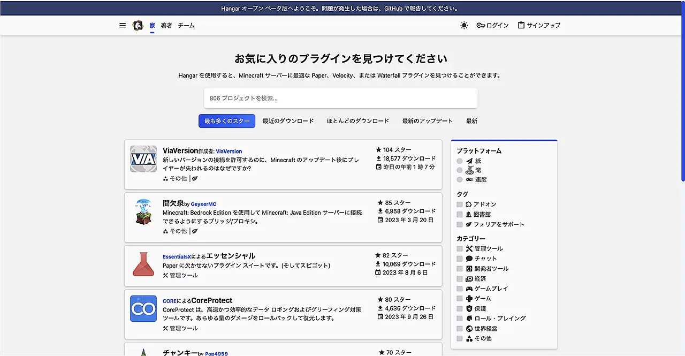Viewport: 685px width, 356px height.
Task: Switch to the 著者 navigation tab
Action: pyautogui.click(x=166, y=25)
